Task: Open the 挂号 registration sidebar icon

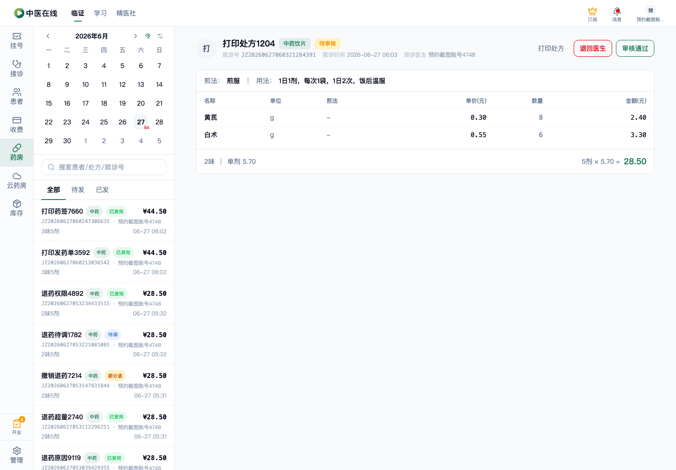Action: coord(16,41)
